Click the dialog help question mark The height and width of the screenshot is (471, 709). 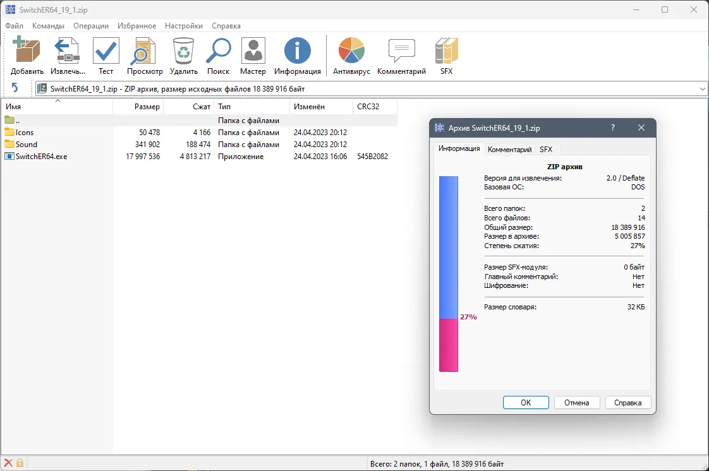coord(613,128)
